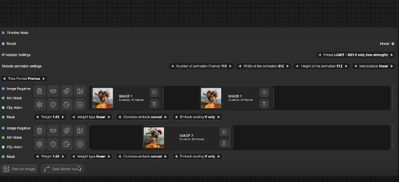Click the Attn Mask connector of IMAGE 1 track

[3, 98]
